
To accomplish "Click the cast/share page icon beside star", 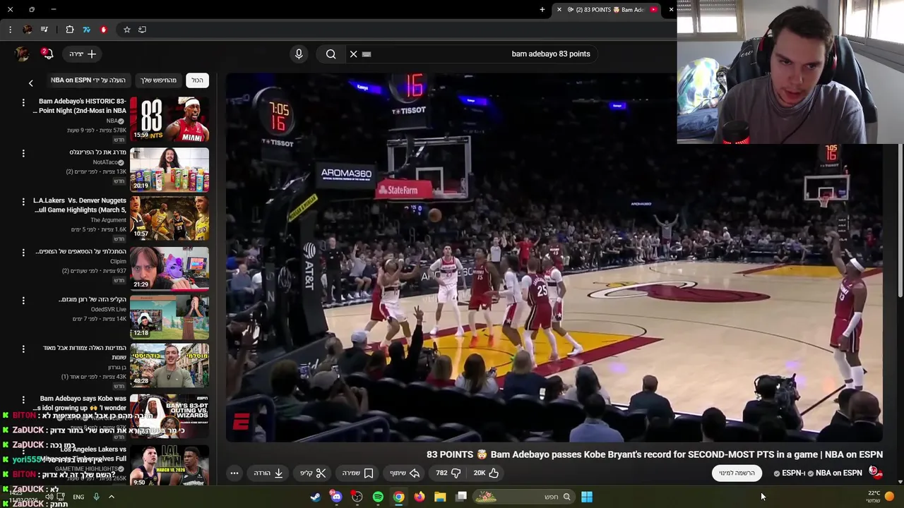I will (x=143, y=30).
